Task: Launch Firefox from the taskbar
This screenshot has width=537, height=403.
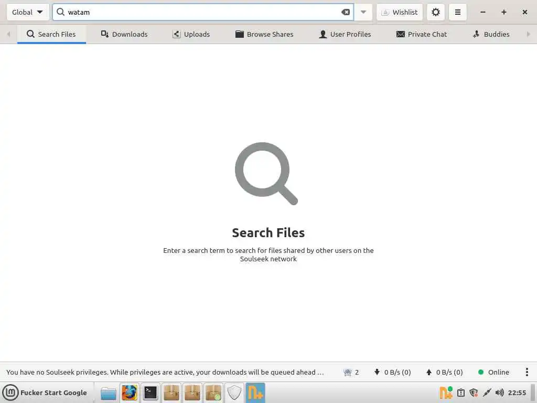Action: [x=130, y=393]
